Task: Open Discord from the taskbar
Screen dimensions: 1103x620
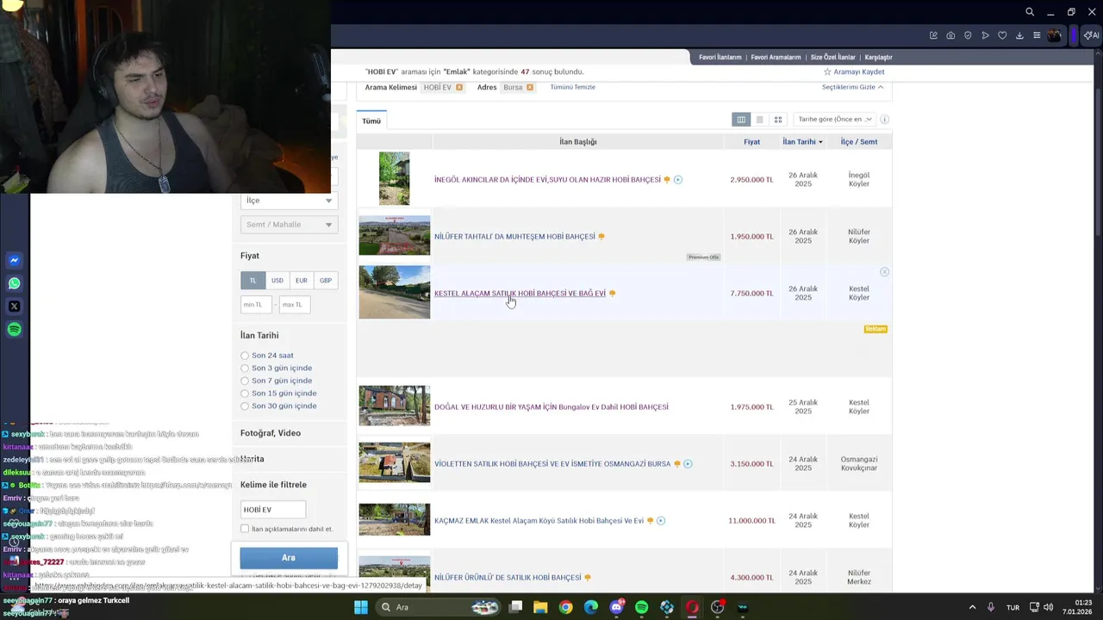Action: 616,607
